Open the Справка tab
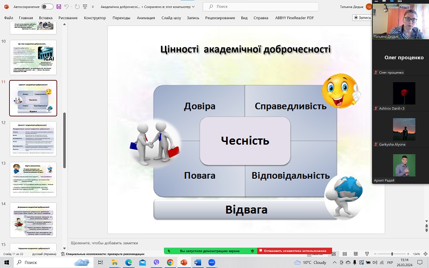This screenshot has height=268, width=429. (x=261, y=18)
